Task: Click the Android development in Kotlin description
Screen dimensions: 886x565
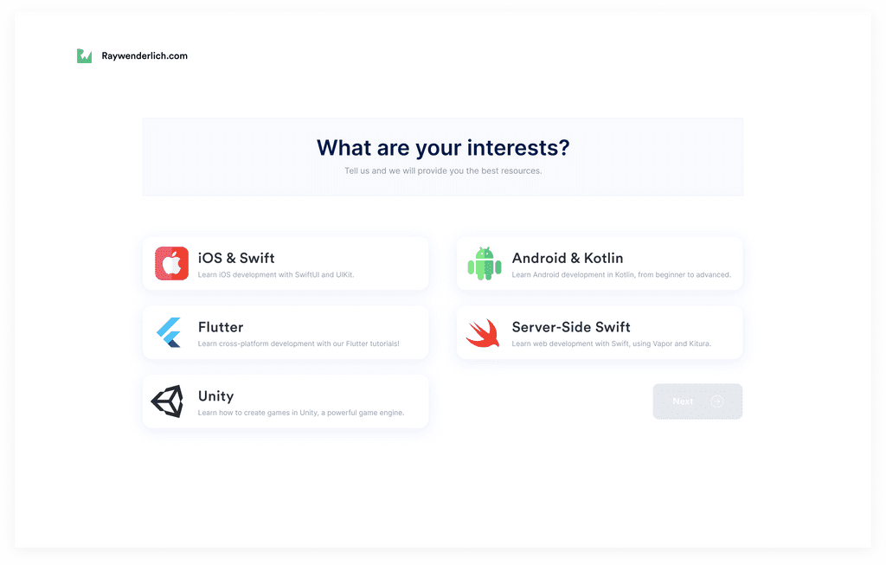Action: coord(621,275)
